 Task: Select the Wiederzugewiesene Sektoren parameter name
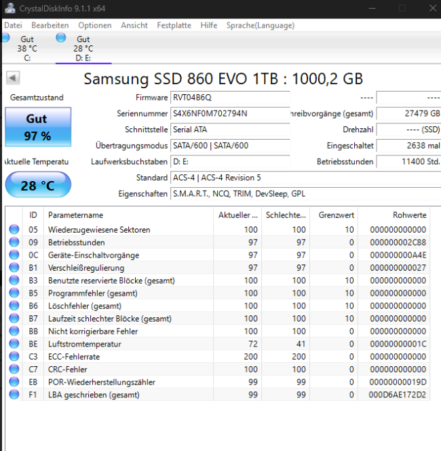tap(99, 229)
